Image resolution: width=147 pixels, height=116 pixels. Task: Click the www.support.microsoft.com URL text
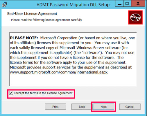point(59,72)
